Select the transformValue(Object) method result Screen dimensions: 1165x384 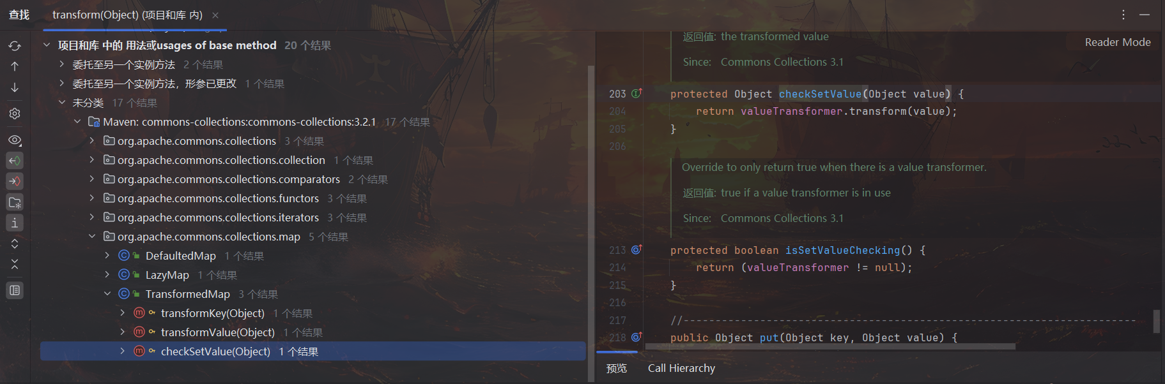pyautogui.click(x=217, y=332)
